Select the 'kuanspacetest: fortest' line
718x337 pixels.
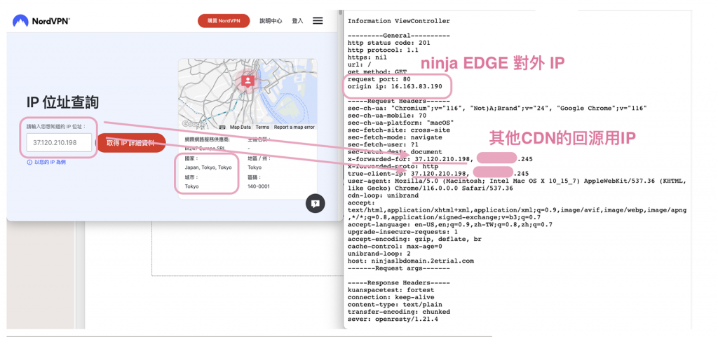point(391,290)
